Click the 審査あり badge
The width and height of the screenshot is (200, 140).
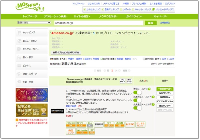point(98,124)
